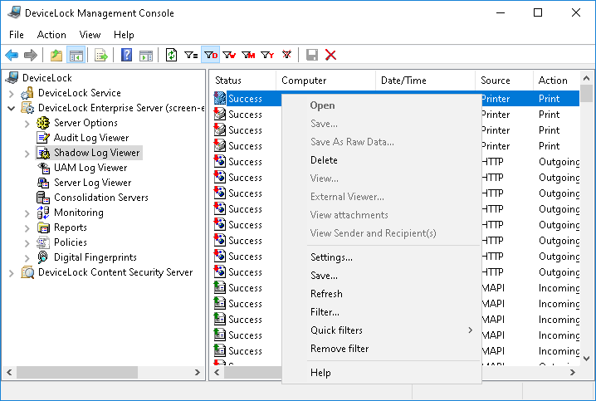The height and width of the screenshot is (401, 596).
Task: Click the Up one level folder icon
Action: coord(56,55)
